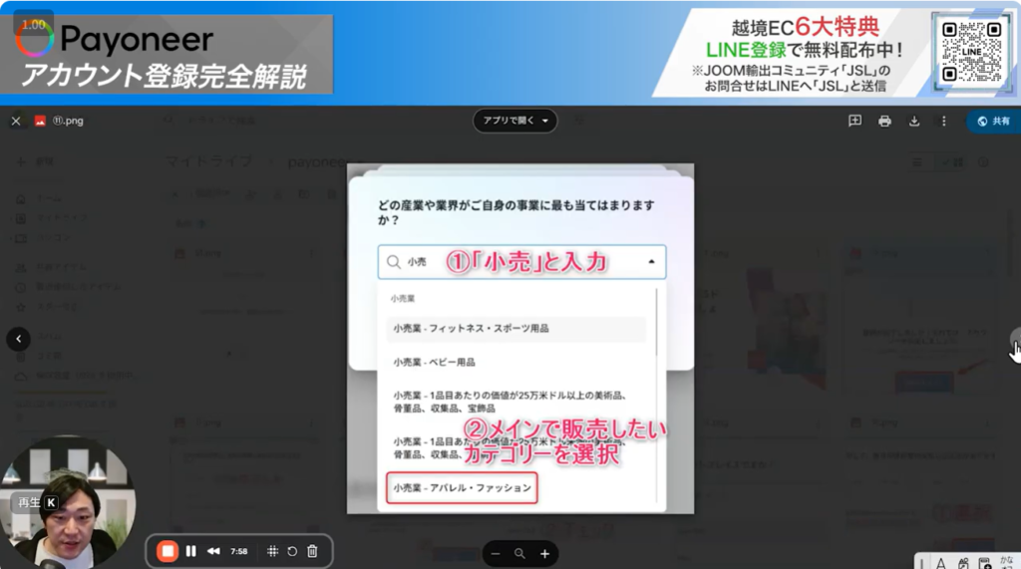This screenshot has width=1021, height=569.
Task: Go to the previous image arrow
Action: [x=18, y=339]
